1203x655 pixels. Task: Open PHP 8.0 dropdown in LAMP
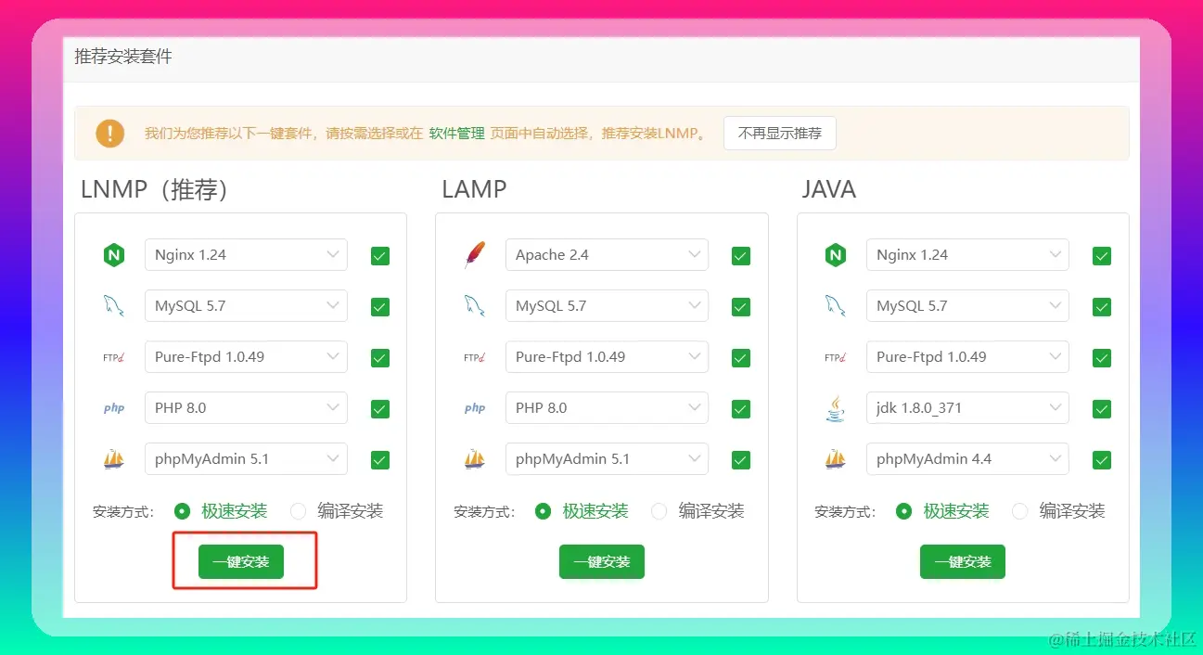point(607,408)
